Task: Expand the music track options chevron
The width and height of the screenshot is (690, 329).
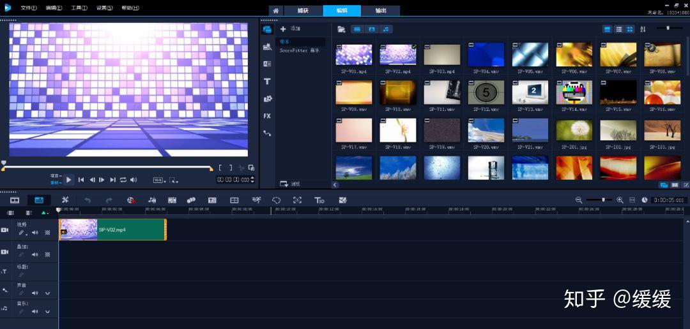Action: 47,312
